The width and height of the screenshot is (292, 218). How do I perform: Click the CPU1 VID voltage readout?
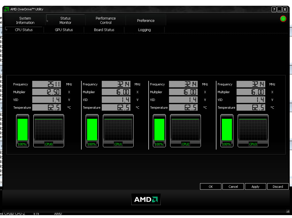(116, 100)
